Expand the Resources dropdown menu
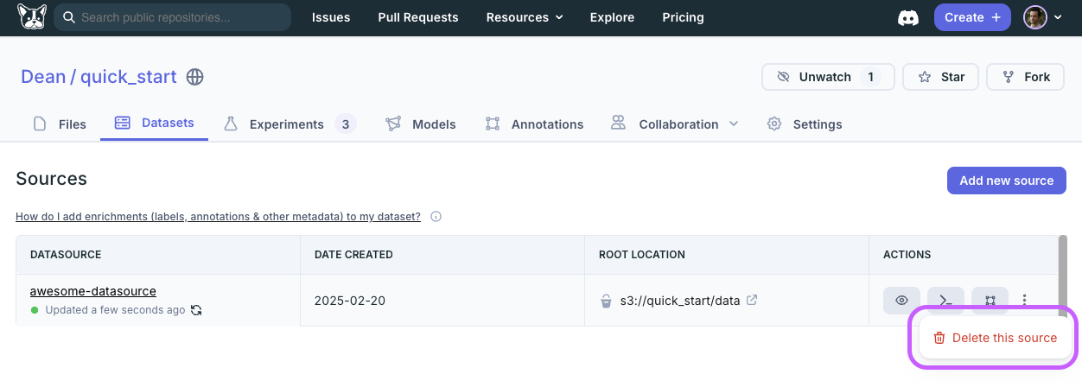The height and width of the screenshot is (387, 1082). pyautogui.click(x=525, y=17)
